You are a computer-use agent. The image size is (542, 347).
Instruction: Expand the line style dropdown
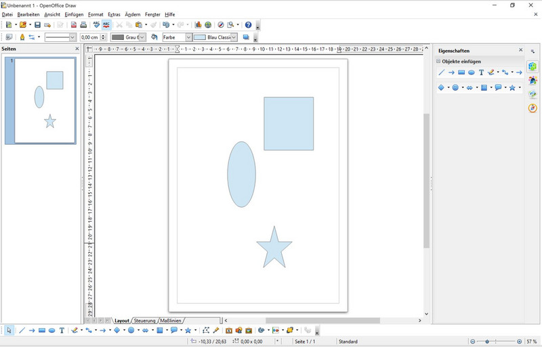72,37
